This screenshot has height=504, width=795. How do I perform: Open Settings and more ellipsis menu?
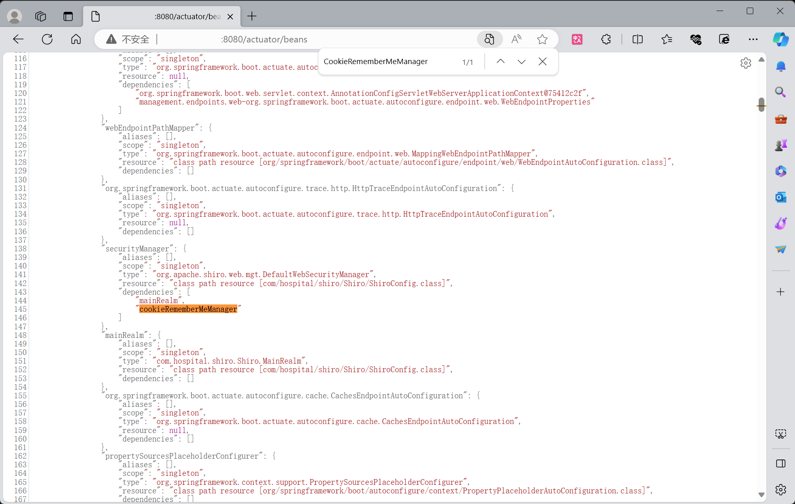(753, 39)
